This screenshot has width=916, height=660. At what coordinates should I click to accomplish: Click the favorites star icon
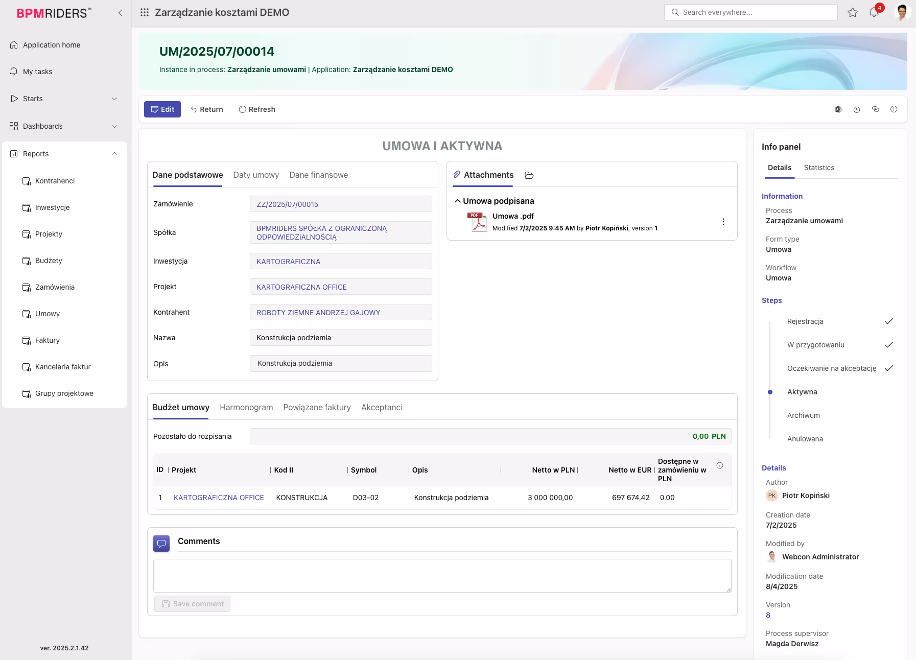pos(853,12)
